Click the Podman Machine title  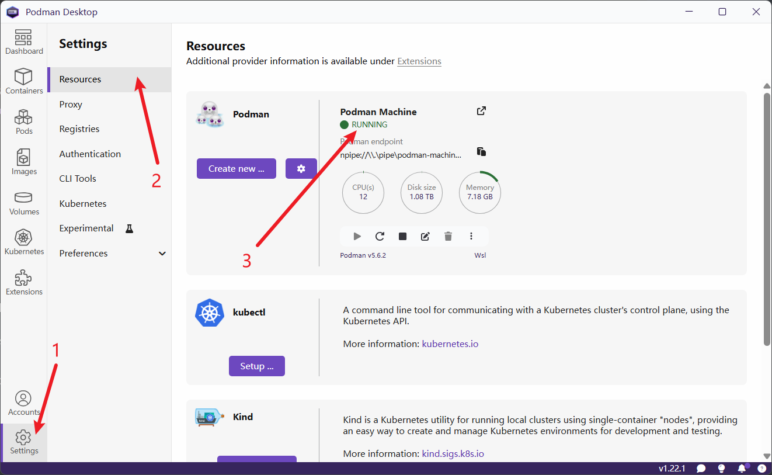coord(378,112)
